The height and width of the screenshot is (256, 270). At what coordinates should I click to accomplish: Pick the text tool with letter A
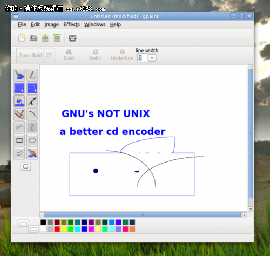tap(32, 101)
